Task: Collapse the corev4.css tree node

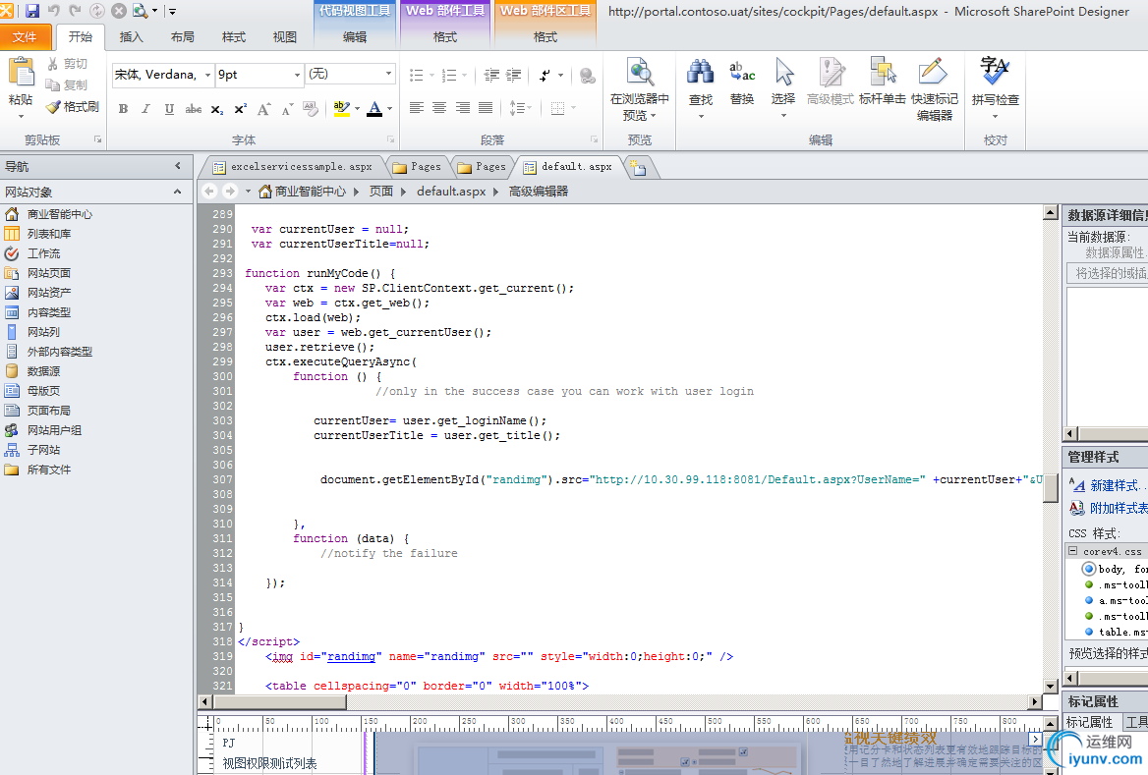Action: click(1073, 551)
